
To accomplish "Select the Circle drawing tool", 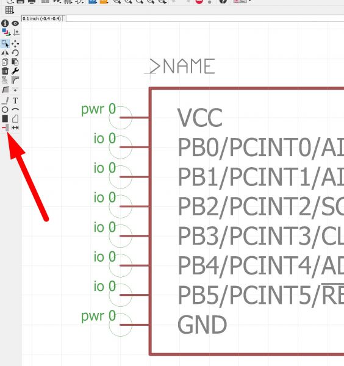I will point(5,109).
